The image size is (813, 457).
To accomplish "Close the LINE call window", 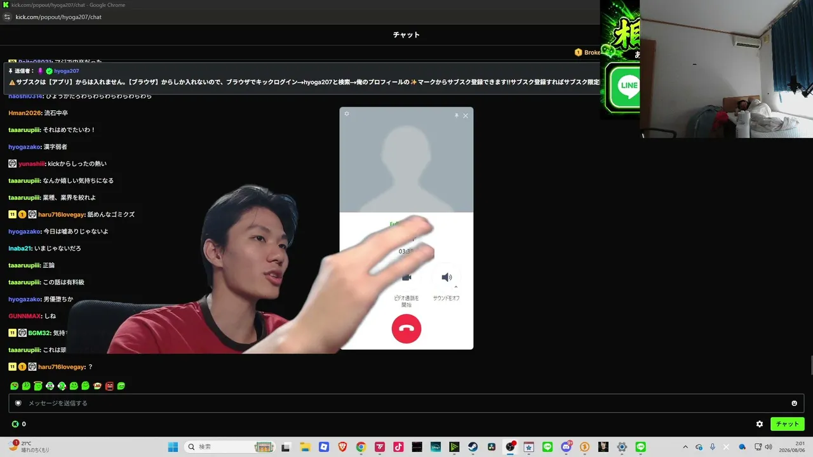I will click(466, 116).
